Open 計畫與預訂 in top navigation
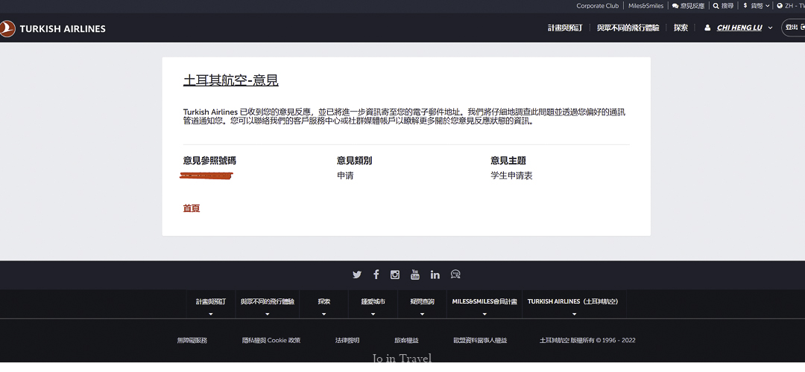The height and width of the screenshot is (372, 805). coord(565,28)
